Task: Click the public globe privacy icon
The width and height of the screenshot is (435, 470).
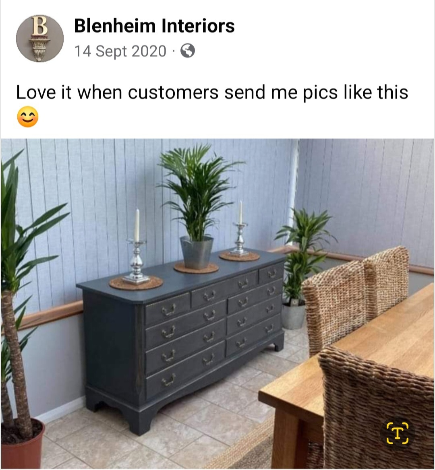Action: click(188, 51)
